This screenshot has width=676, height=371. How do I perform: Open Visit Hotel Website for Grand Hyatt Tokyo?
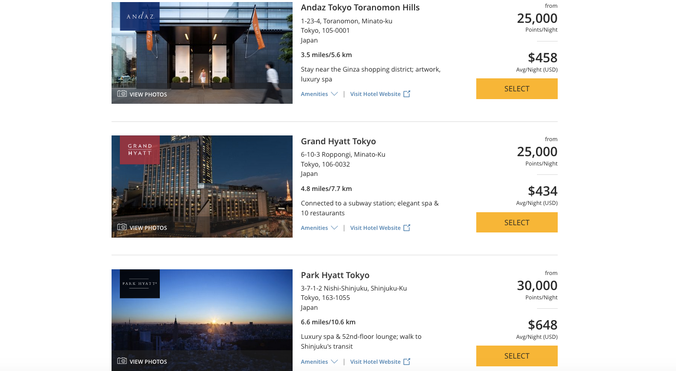(375, 228)
